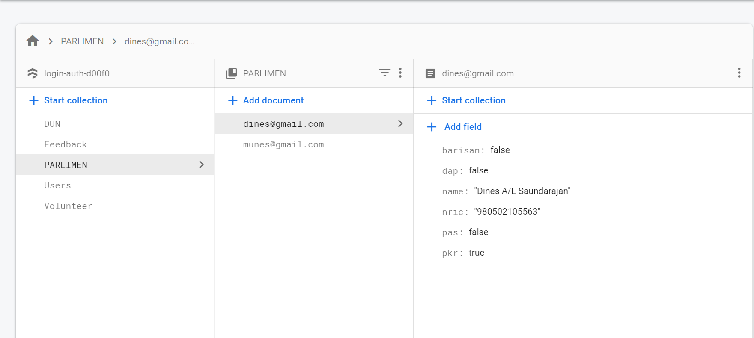
Task: Add a document to PARLIMEN
Action: point(273,100)
